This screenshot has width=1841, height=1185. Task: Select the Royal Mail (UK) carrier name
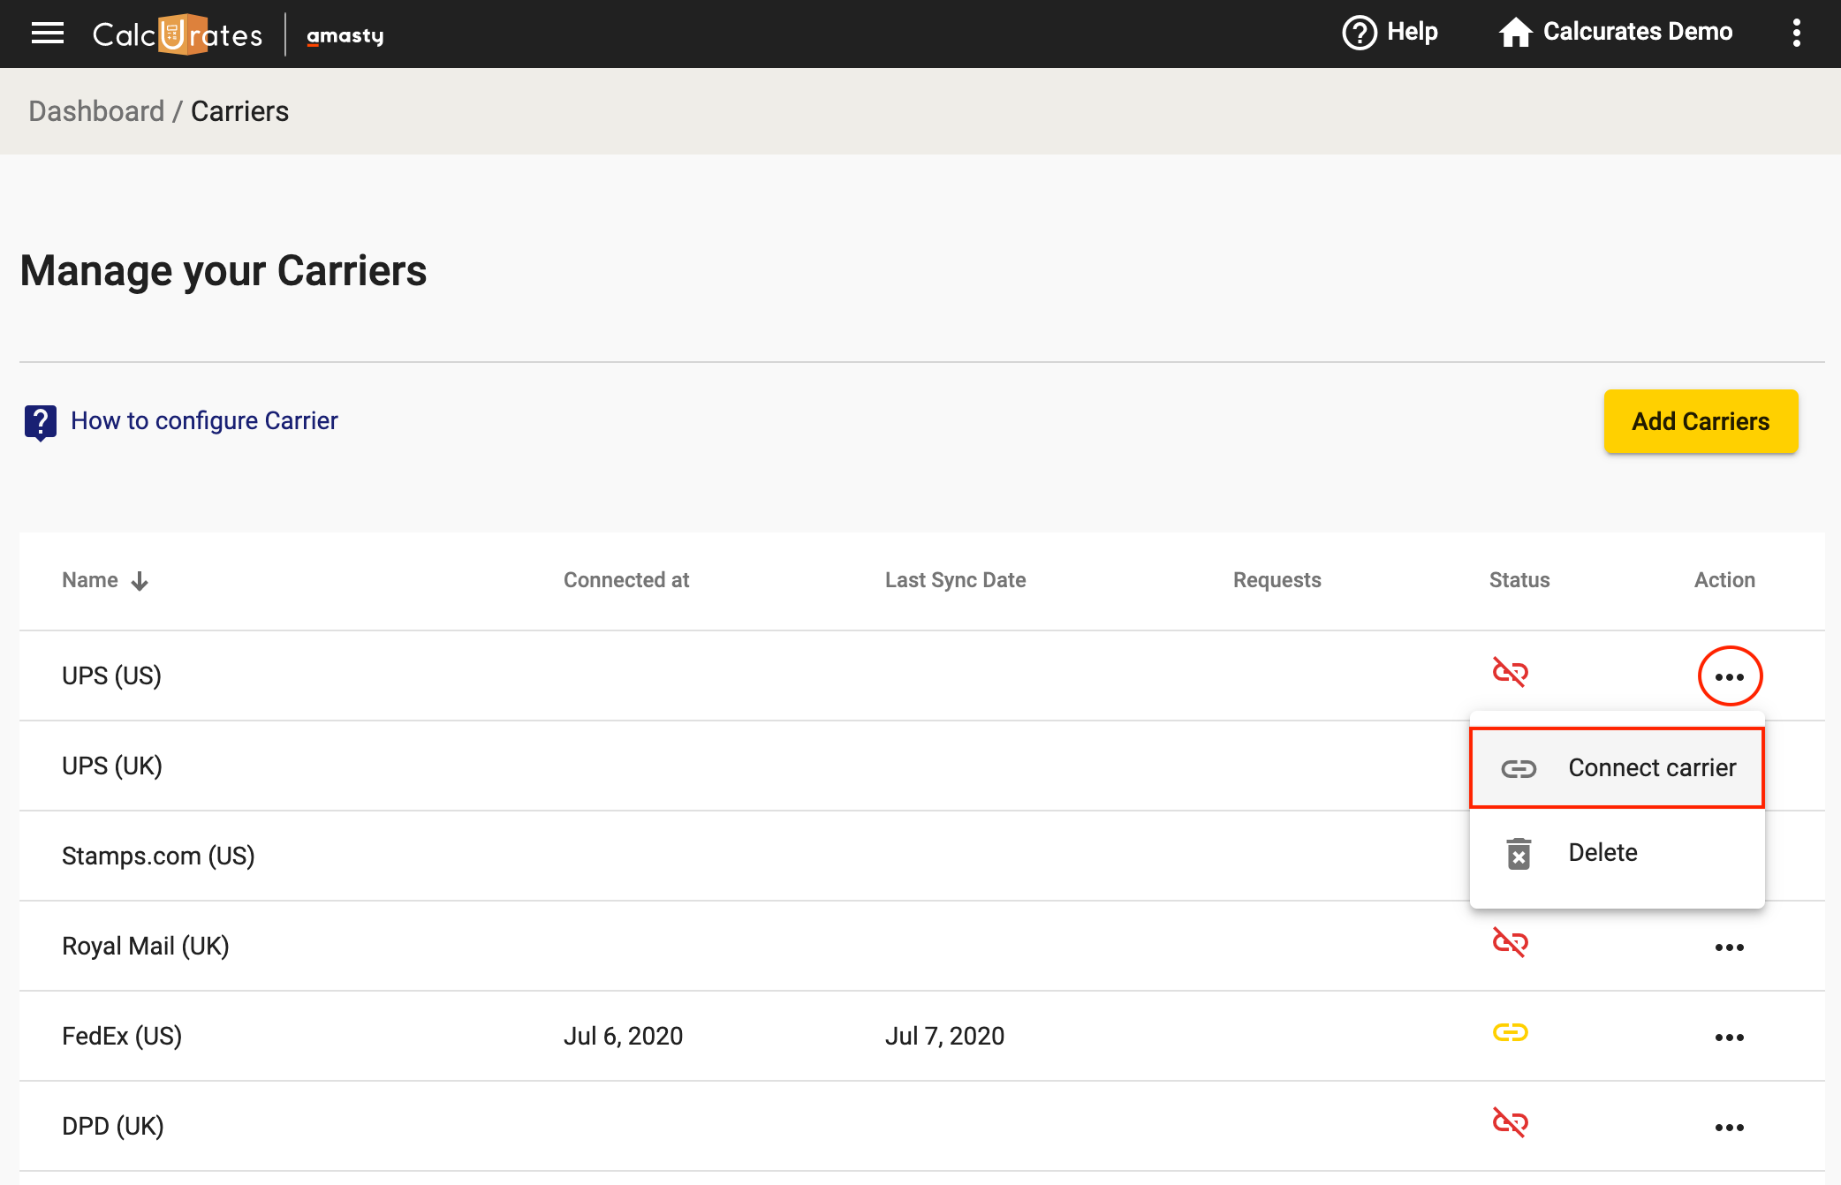click(146, 946)
